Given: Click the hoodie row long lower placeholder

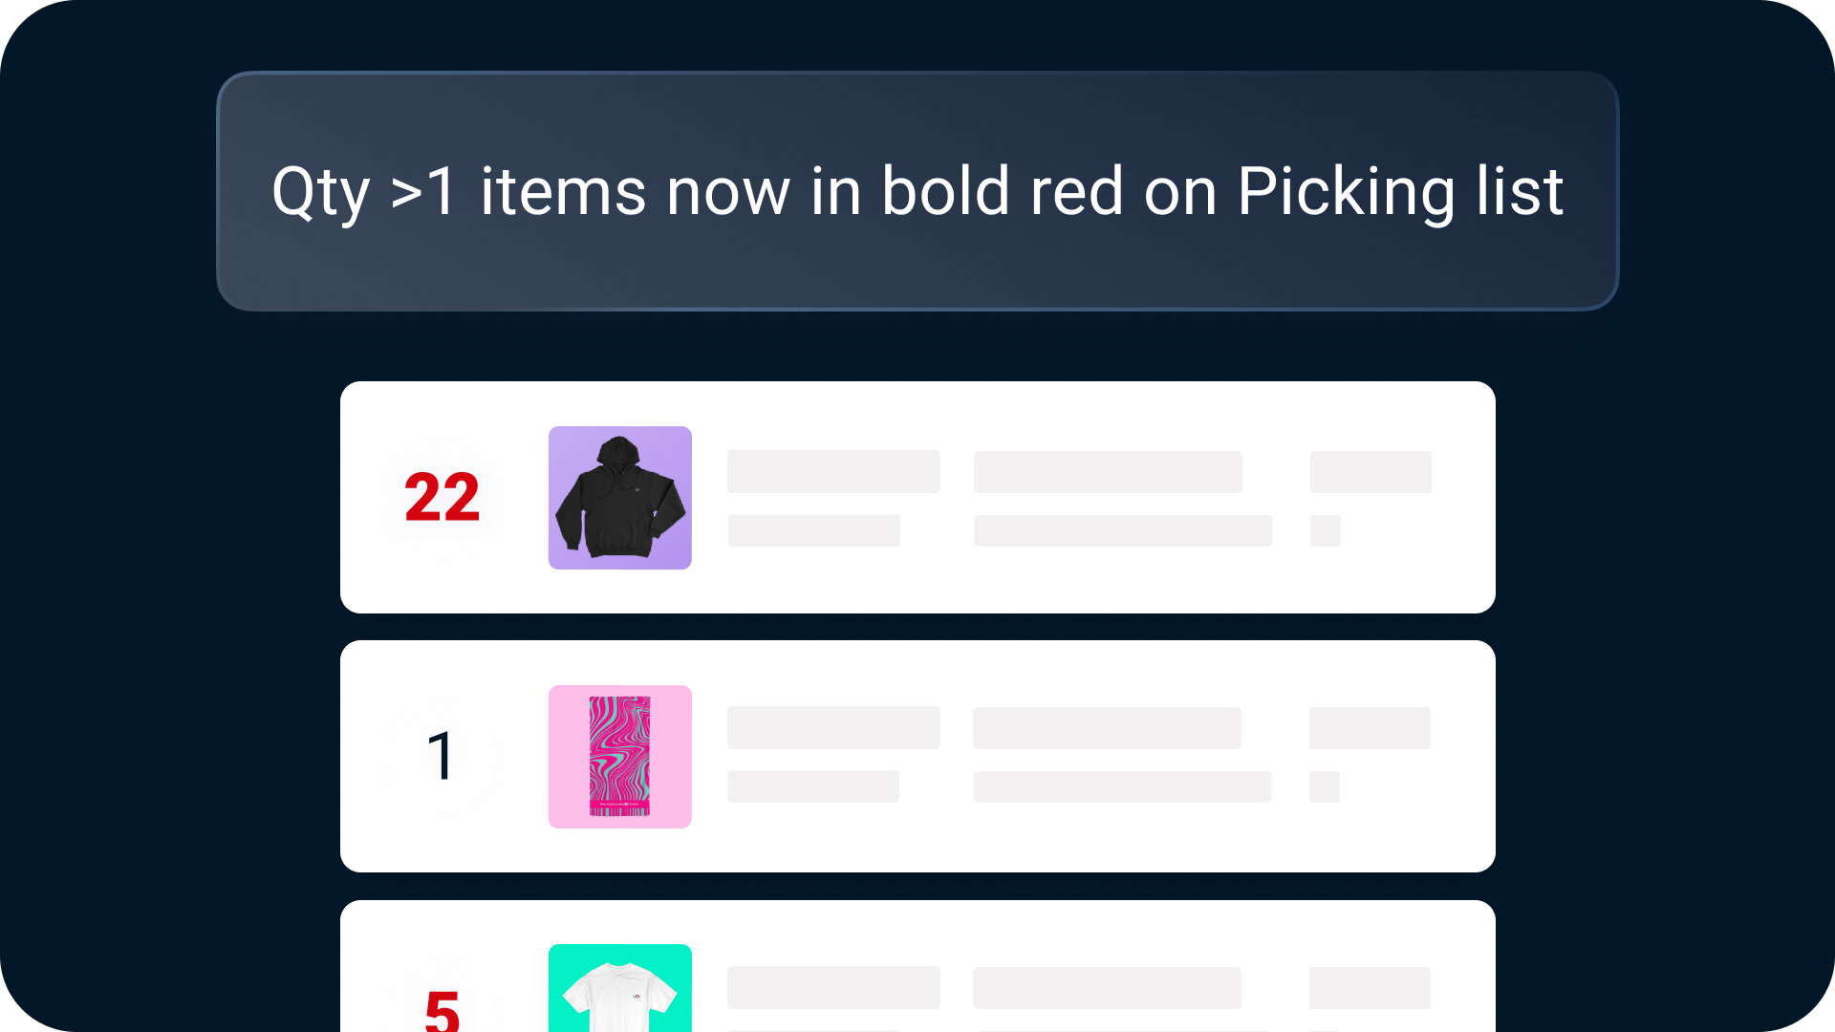Looking at the screenshot, I should point(1123,530).
